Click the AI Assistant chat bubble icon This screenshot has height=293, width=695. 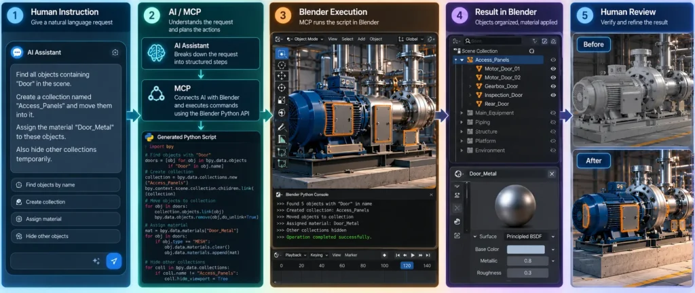click(17, 53)
